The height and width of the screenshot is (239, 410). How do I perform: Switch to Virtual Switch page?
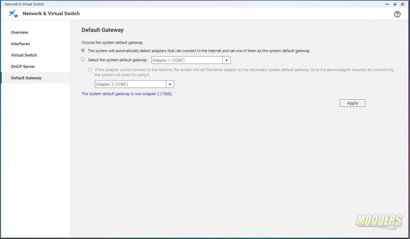coord(24,55)
